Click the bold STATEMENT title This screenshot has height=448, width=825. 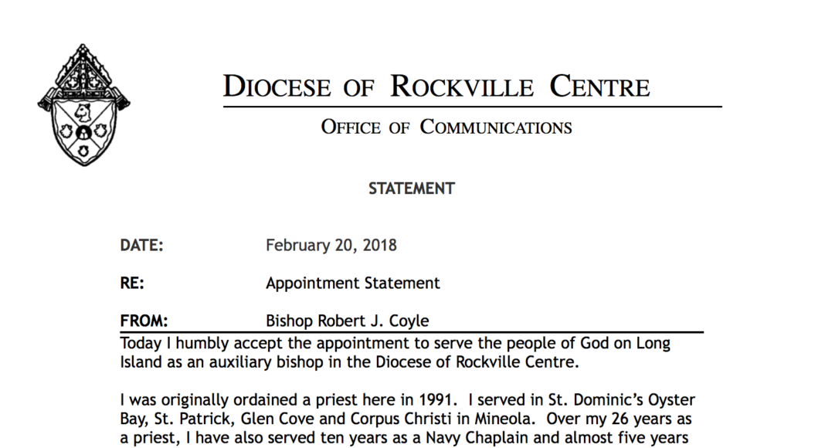pos(411,188)
